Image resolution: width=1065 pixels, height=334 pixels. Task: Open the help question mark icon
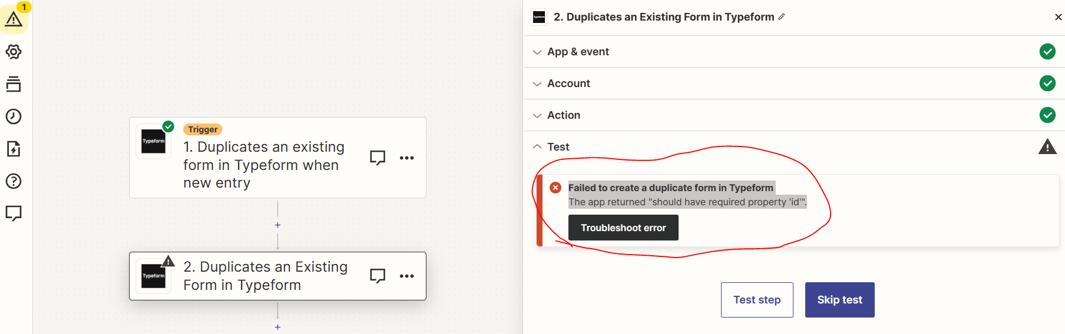coord(14,181)
